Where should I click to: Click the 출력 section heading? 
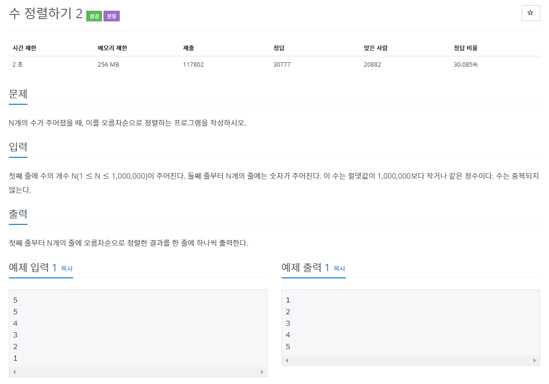coord(18,214)
